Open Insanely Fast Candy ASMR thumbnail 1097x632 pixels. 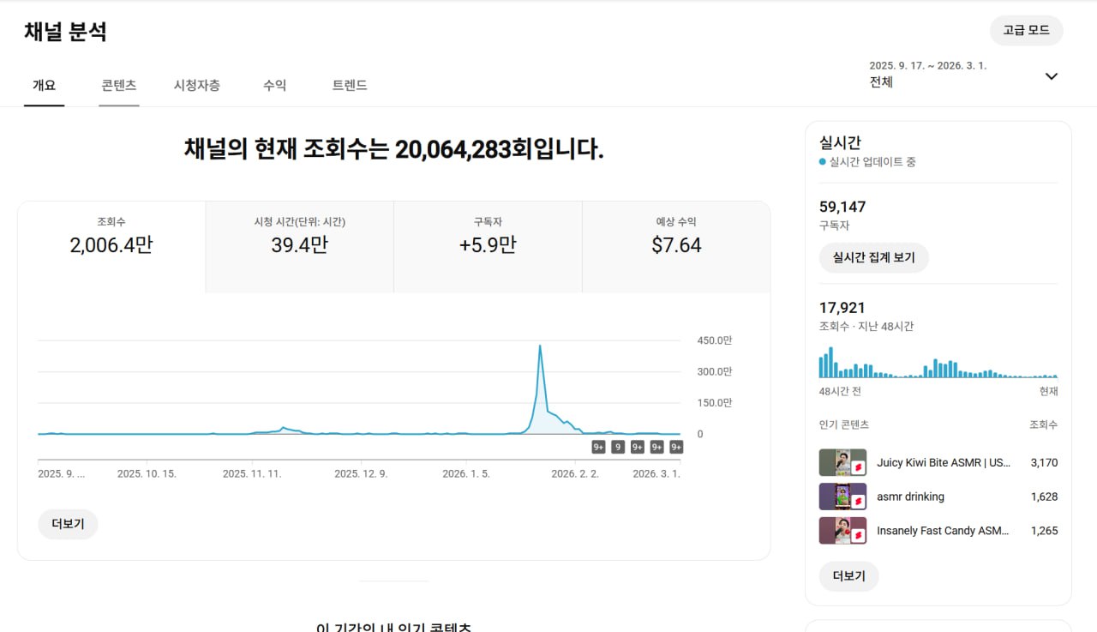[x=842, y=531]
